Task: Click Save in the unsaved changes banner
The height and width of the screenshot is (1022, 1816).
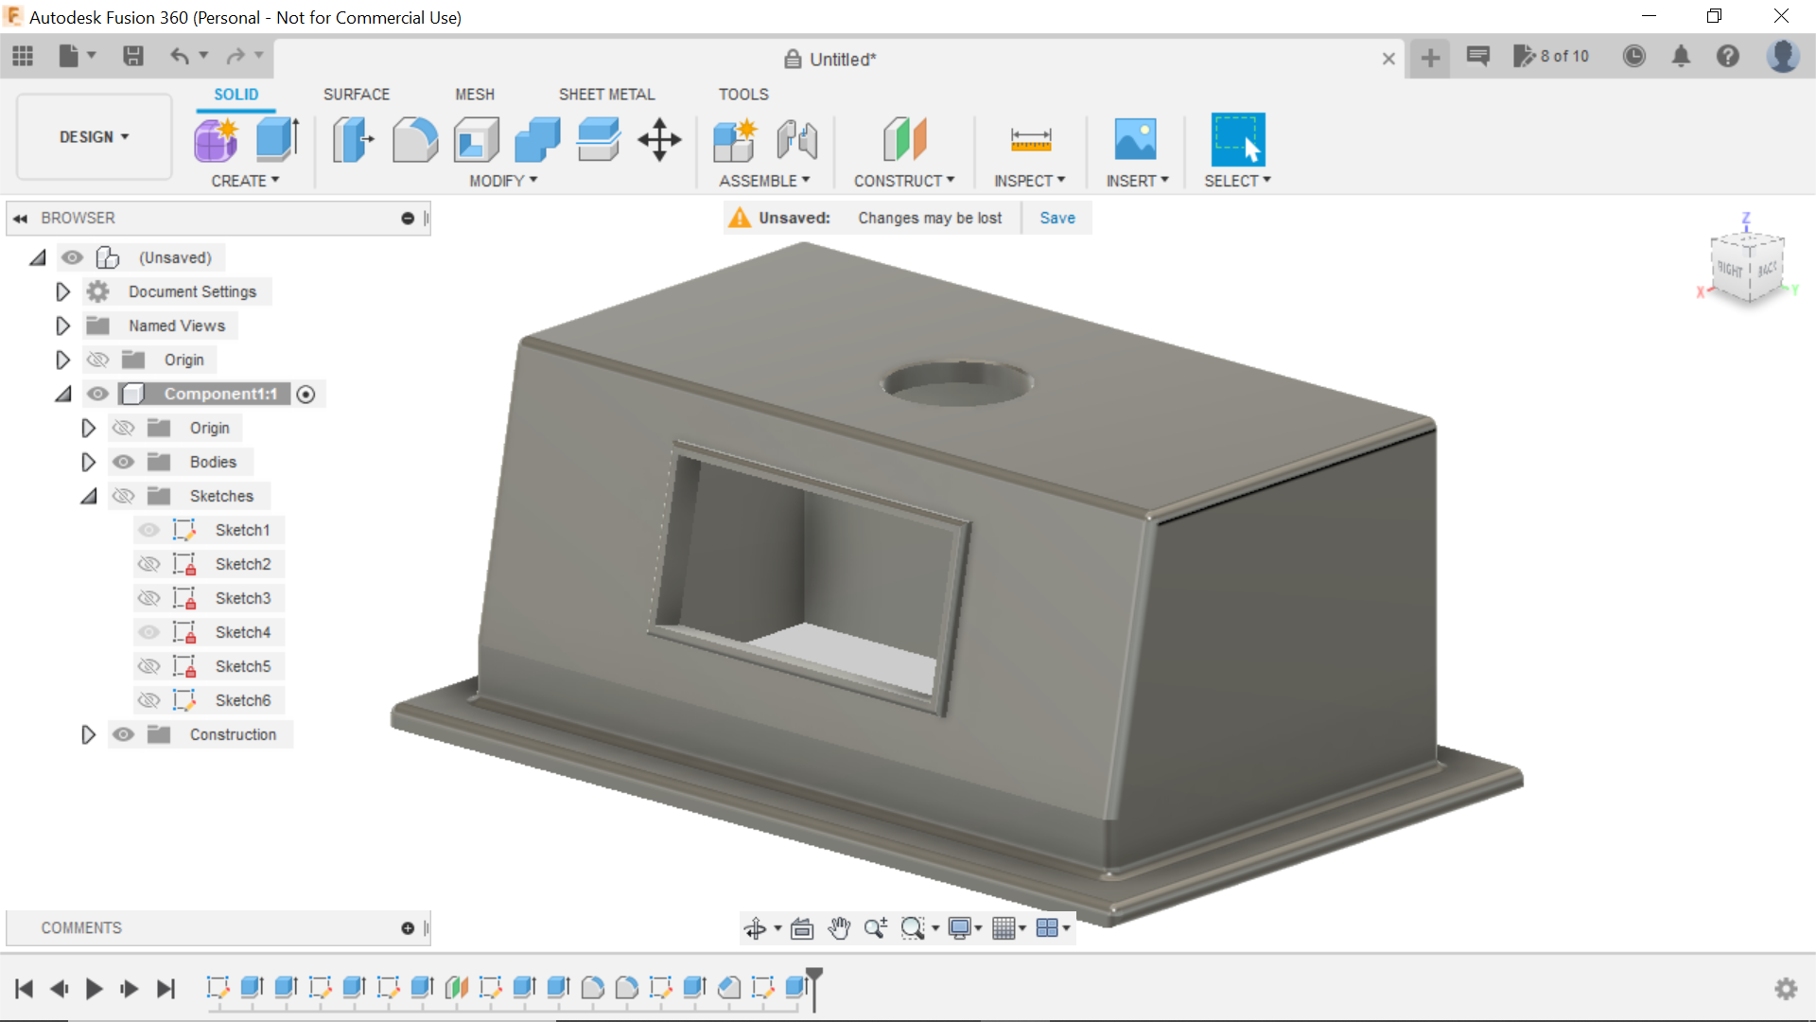Action: tap(1056, 218)
